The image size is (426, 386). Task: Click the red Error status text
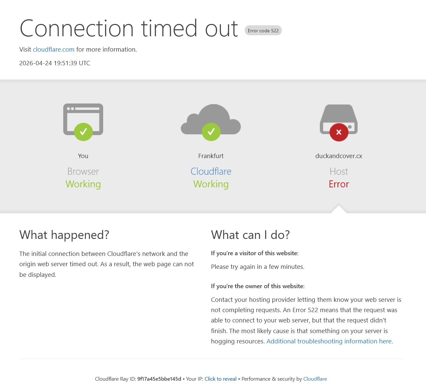pos(339,184)
